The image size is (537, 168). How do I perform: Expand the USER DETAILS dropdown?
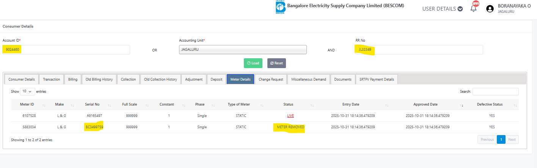(442, 9)
